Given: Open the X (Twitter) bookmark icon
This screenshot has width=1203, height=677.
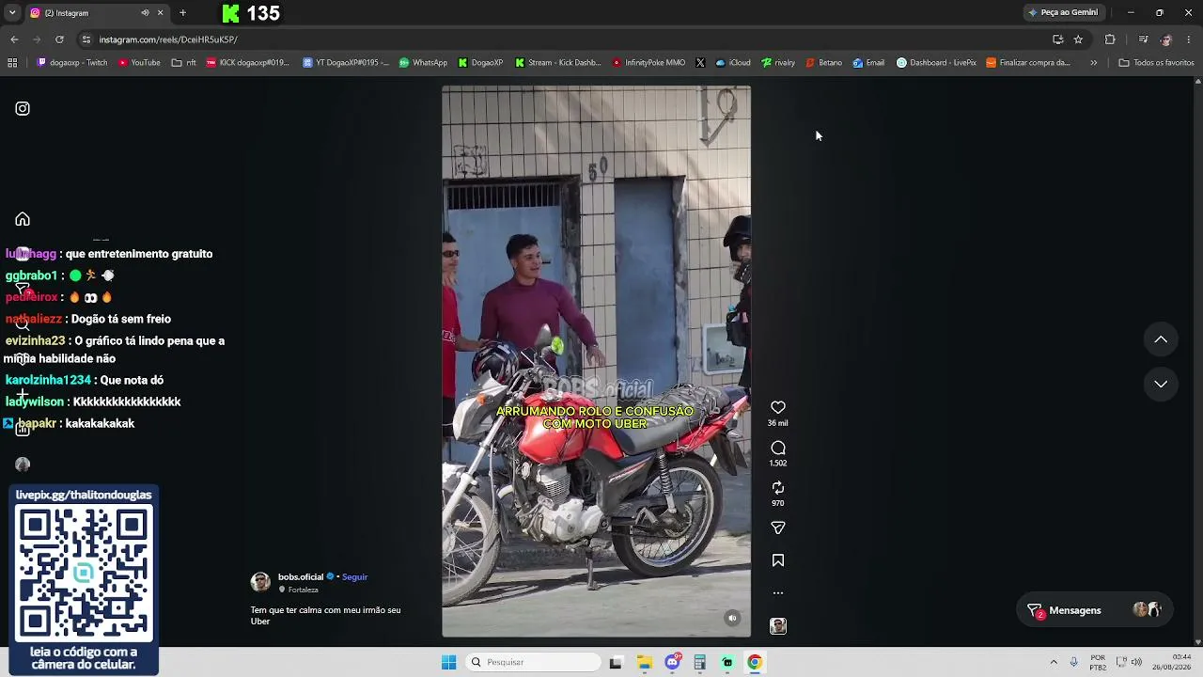Looking at the screenshot, I should pyautogui.click(x=700, y=63).
